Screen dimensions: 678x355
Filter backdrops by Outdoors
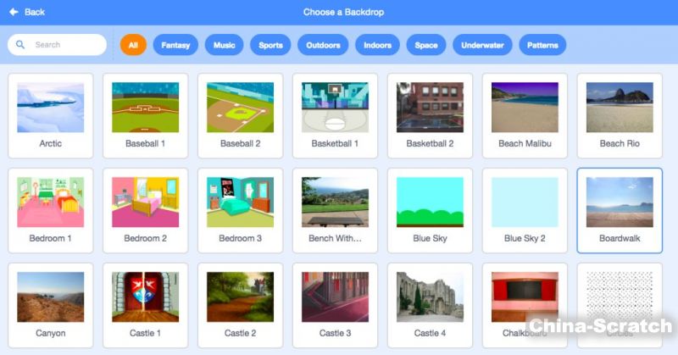[323, 45]
